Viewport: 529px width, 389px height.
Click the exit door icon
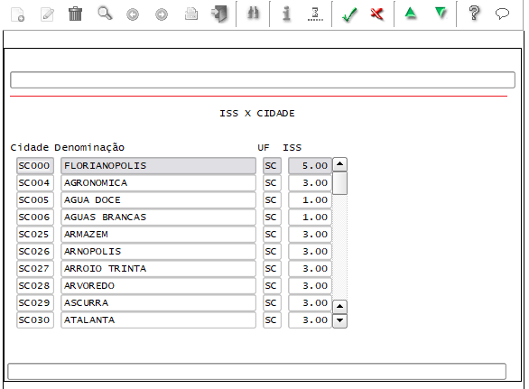219,14
